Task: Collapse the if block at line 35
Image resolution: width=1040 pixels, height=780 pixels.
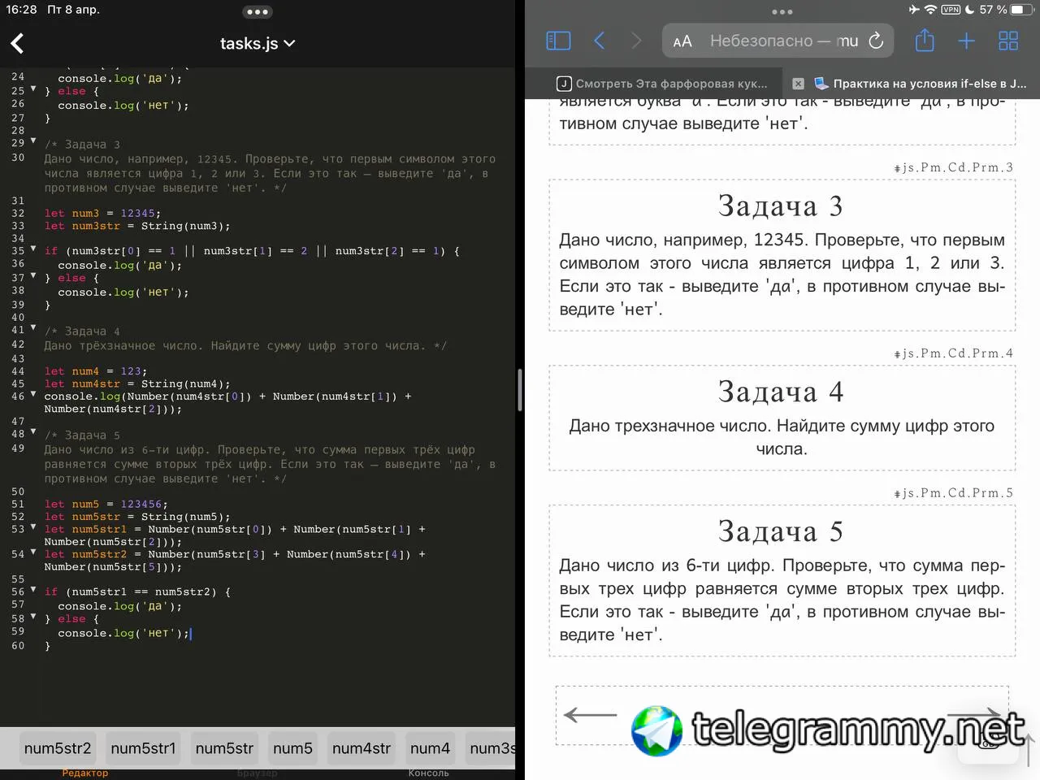Action: coord(33,249)
